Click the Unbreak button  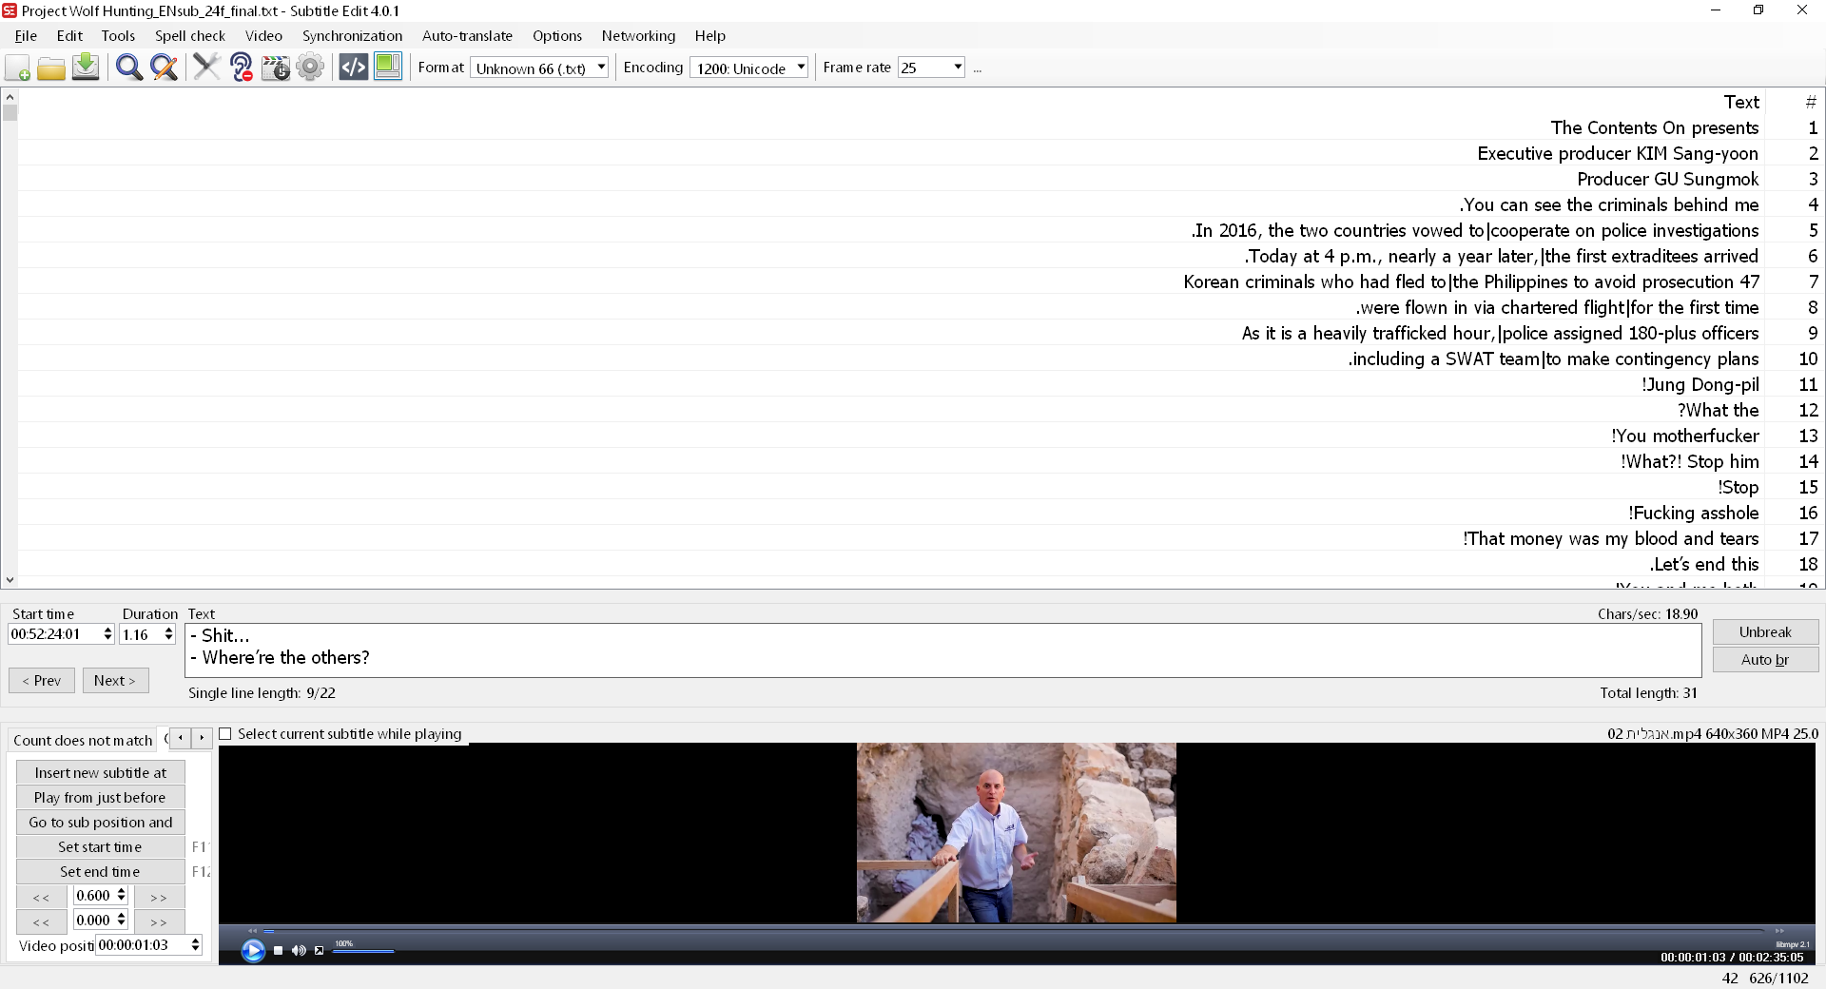coord(1764,631)
